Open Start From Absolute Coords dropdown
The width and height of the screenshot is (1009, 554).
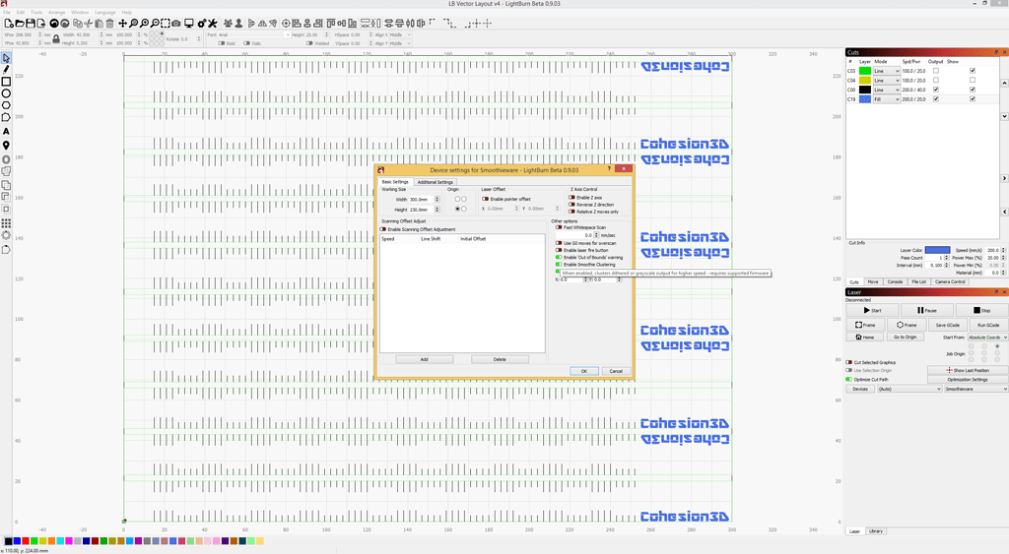point(987,338)
